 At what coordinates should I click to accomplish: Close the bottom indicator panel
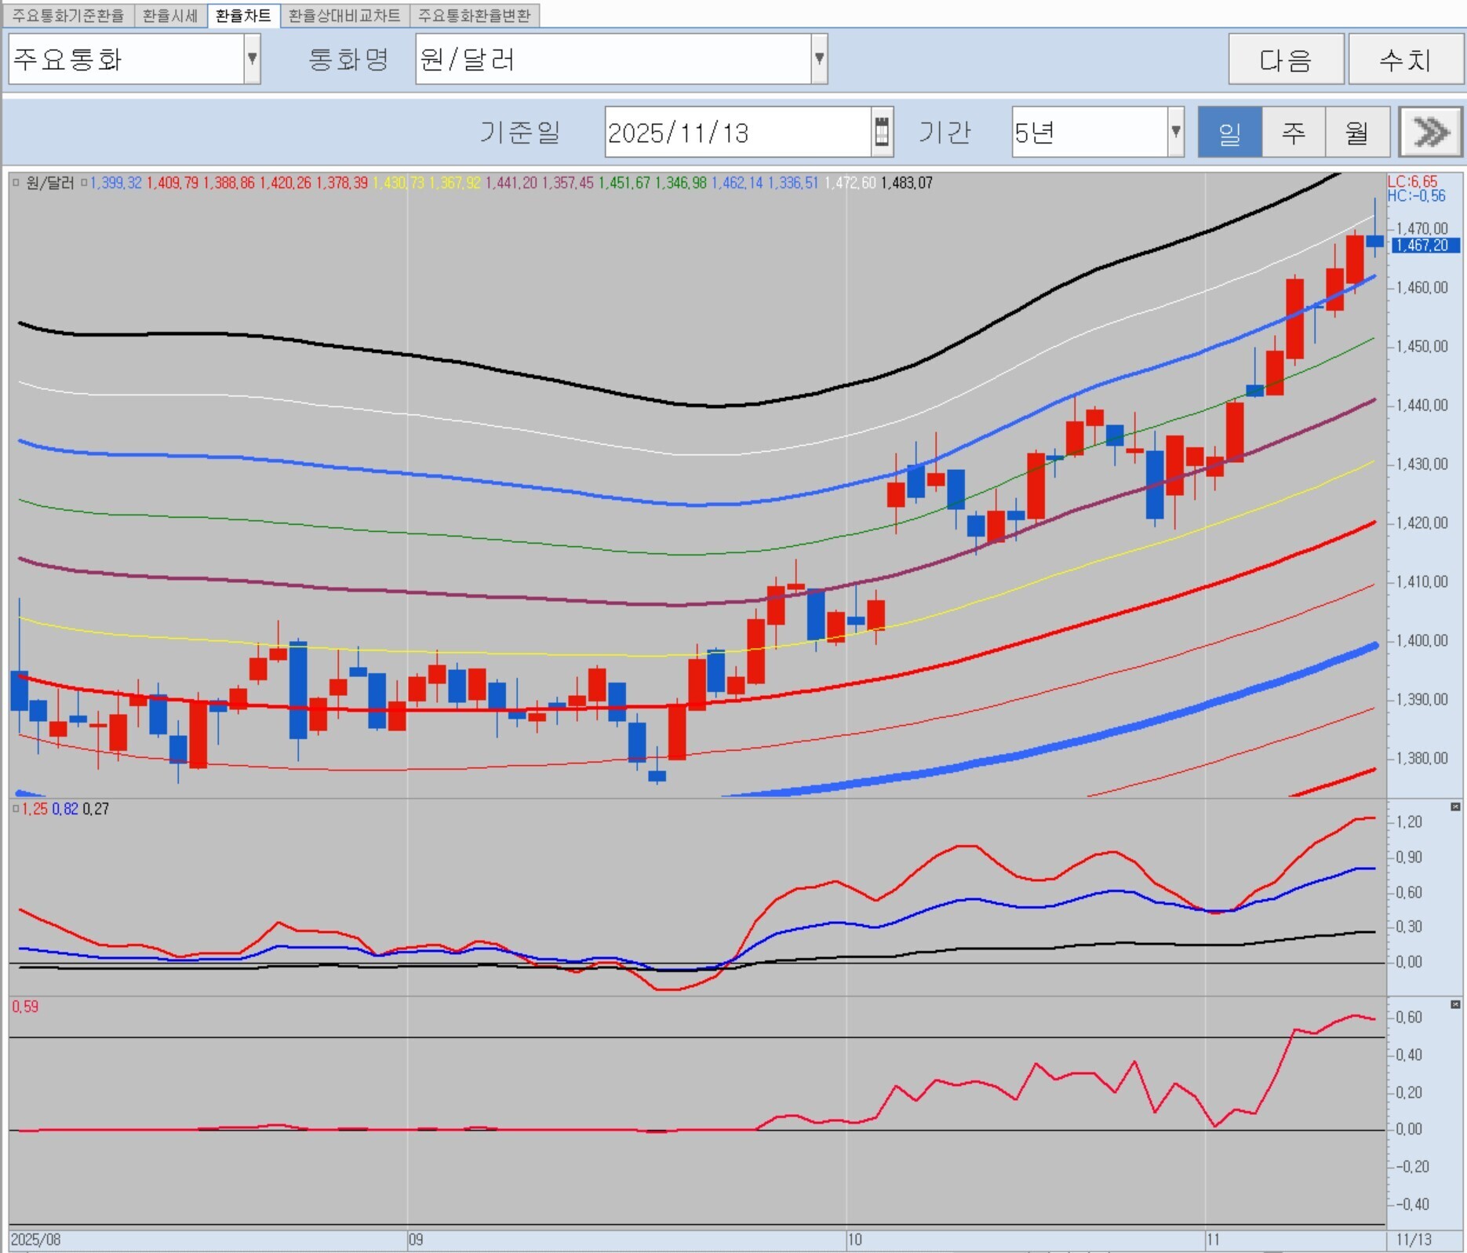tap(1455, 1004)
